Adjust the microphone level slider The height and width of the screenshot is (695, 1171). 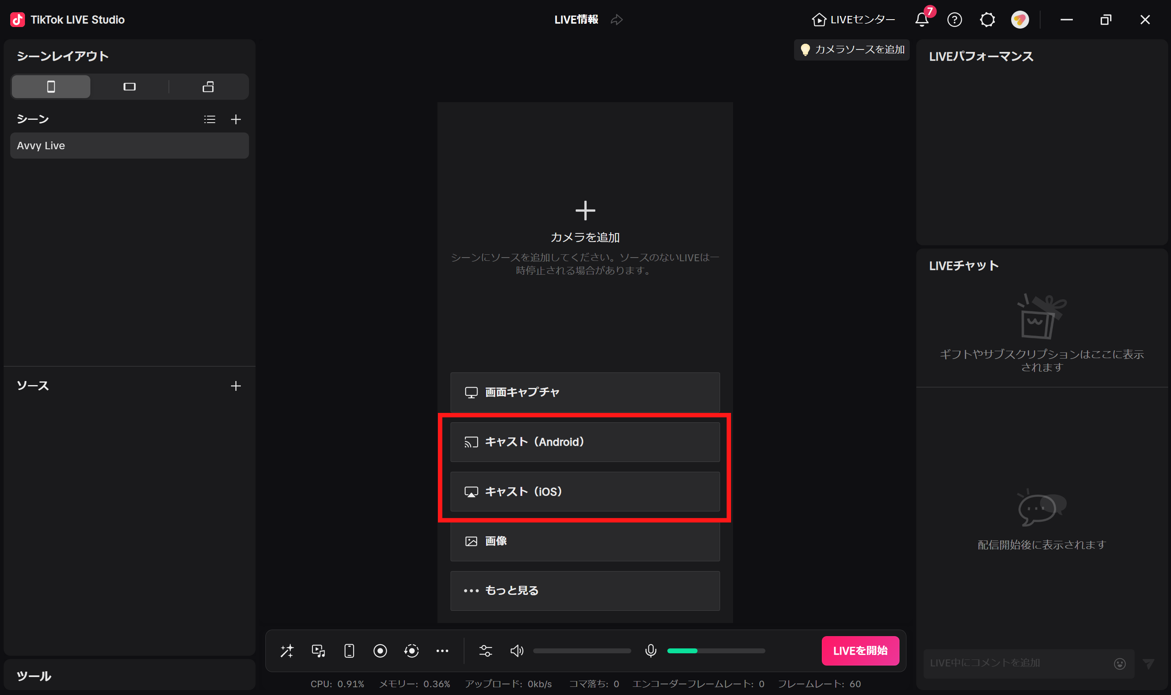coord(716,651)
